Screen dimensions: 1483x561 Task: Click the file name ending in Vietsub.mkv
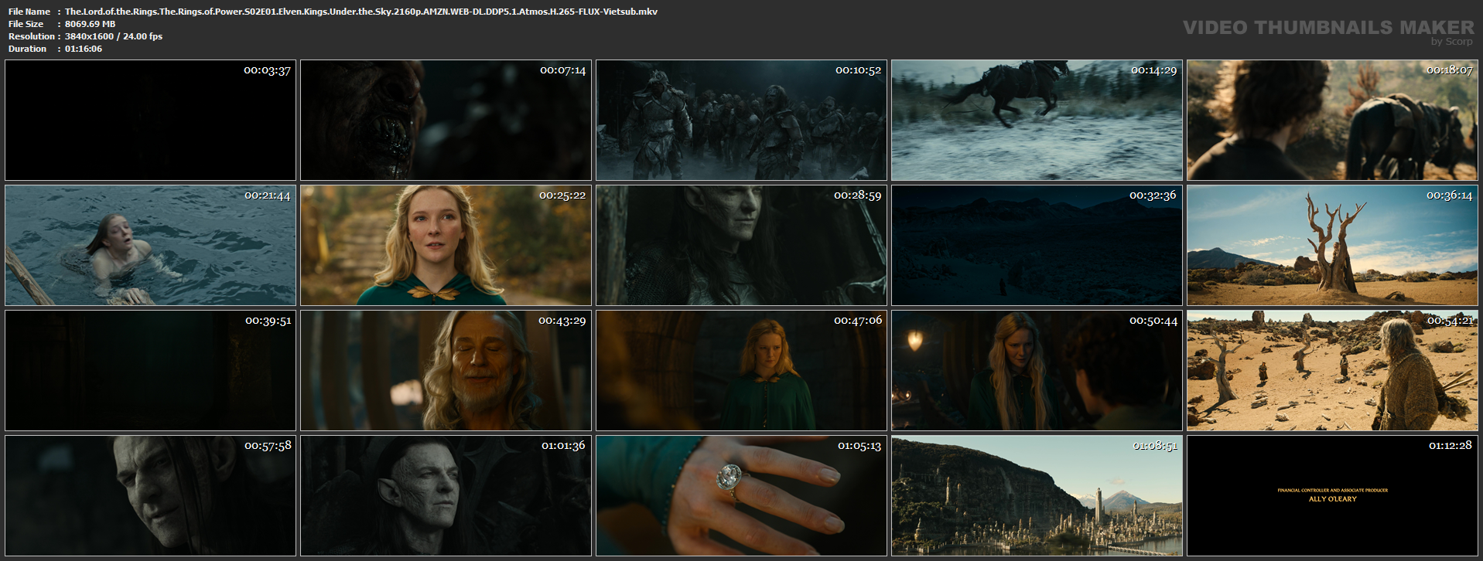point(361,12)
